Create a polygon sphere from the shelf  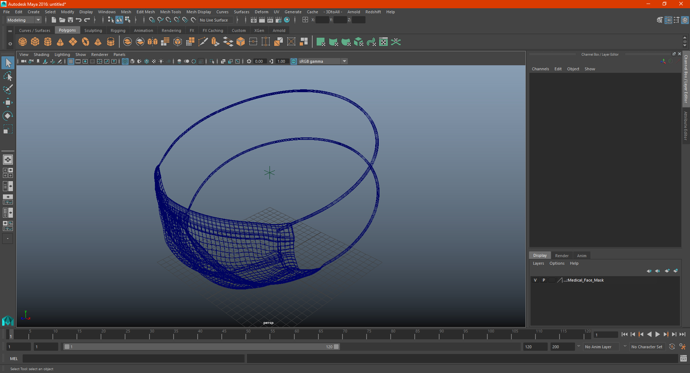(23, 42)
